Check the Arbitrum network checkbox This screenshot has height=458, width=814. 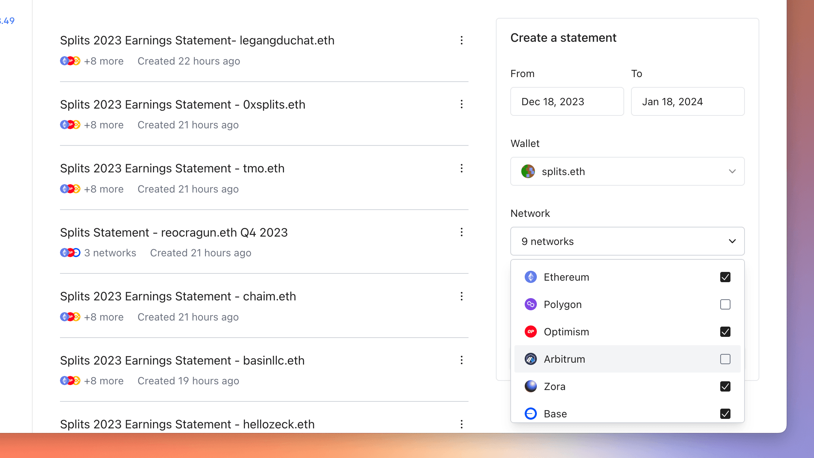pyautogui.click(x=726, y=359)
